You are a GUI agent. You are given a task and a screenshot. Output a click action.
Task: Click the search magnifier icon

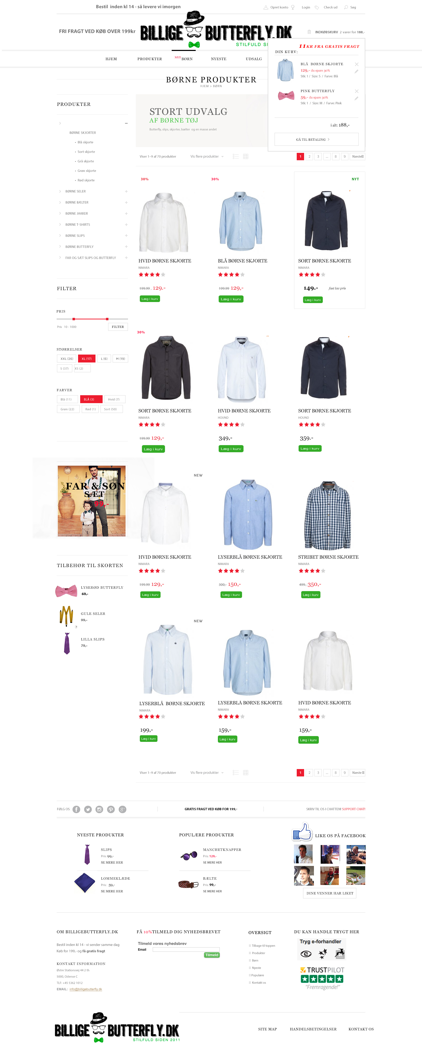346,7
